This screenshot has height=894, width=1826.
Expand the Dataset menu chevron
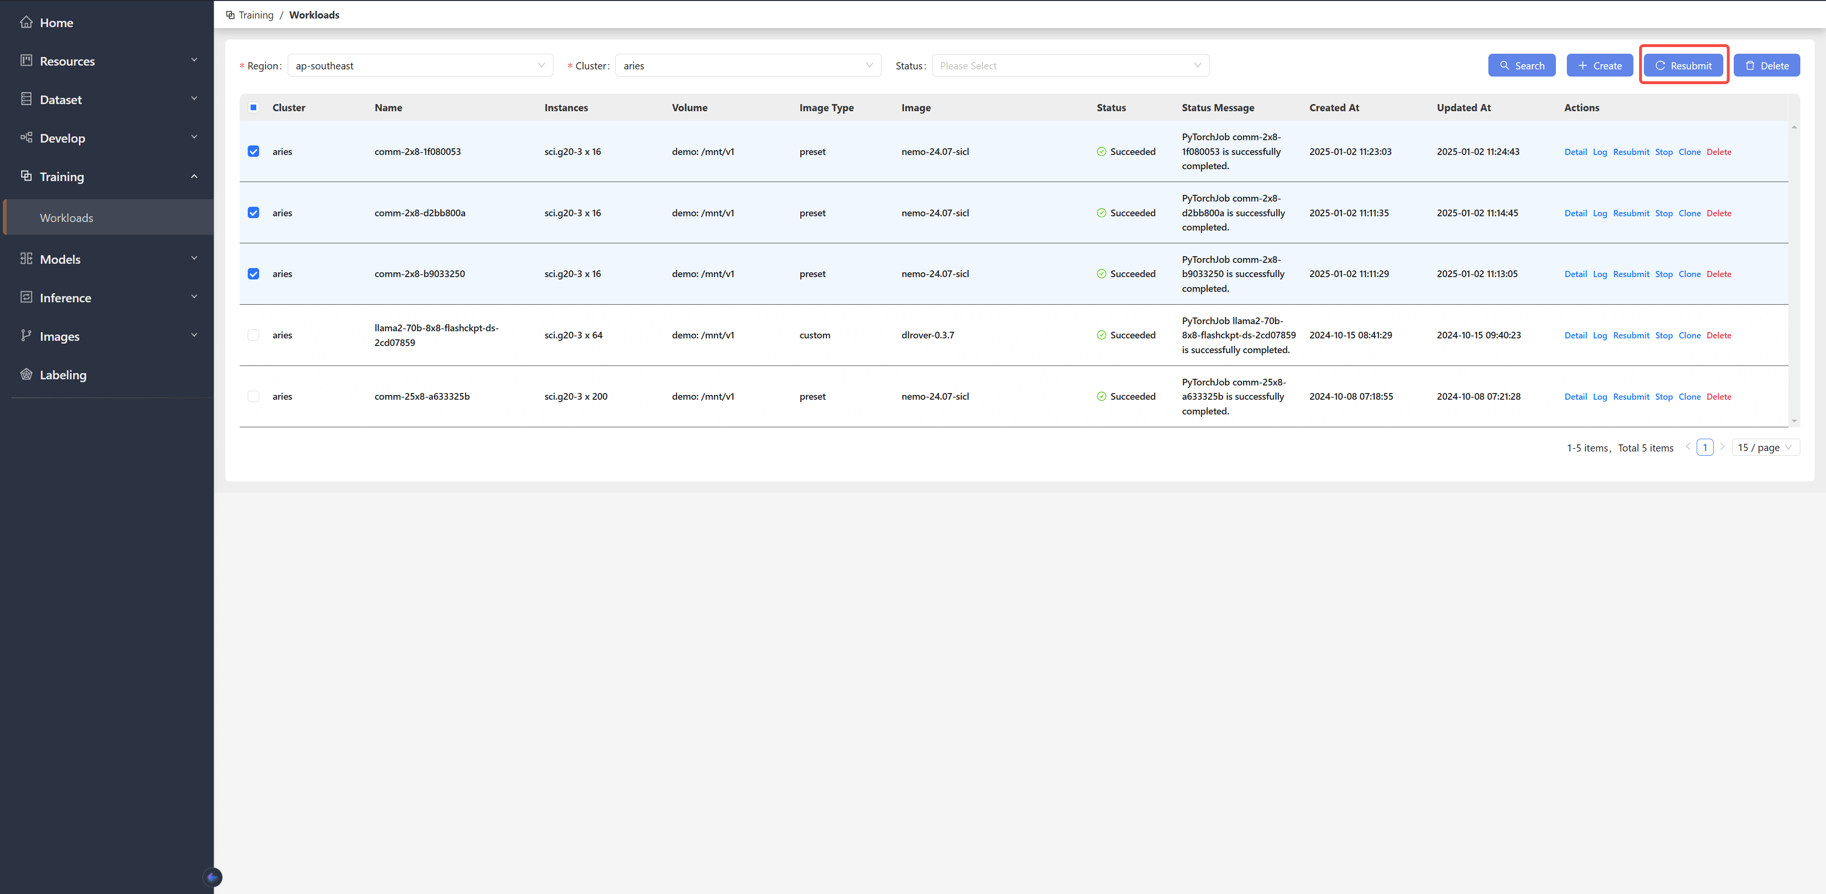click(194, 98)
